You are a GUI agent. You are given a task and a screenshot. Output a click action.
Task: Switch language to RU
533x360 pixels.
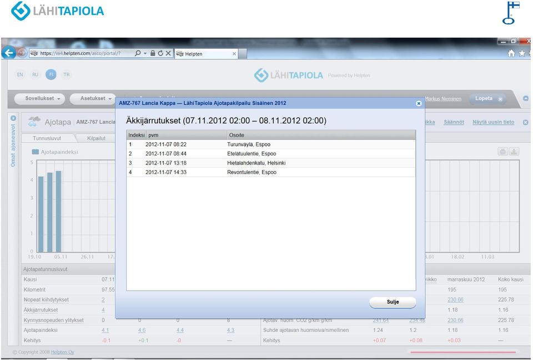[x=36, y=75]
